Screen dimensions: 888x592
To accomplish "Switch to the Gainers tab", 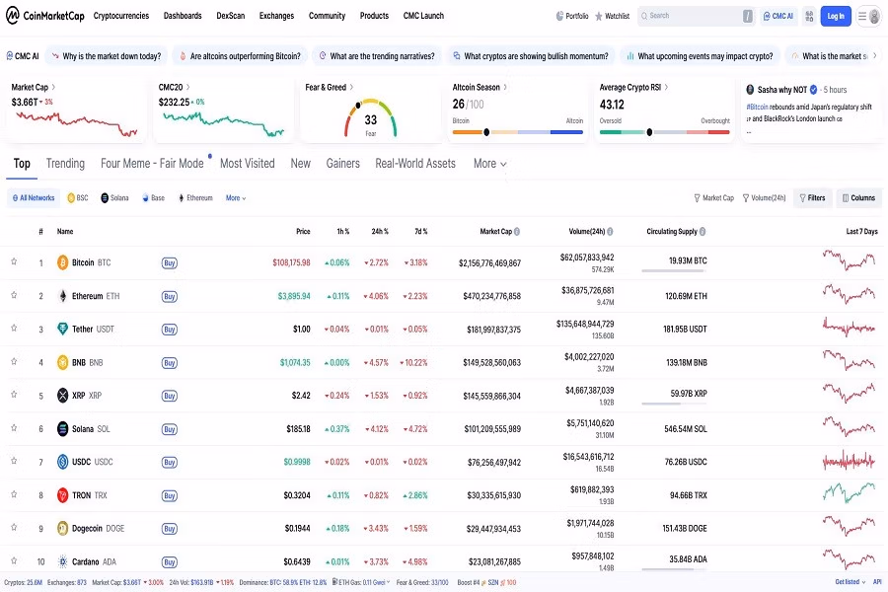I will (342, 163).
